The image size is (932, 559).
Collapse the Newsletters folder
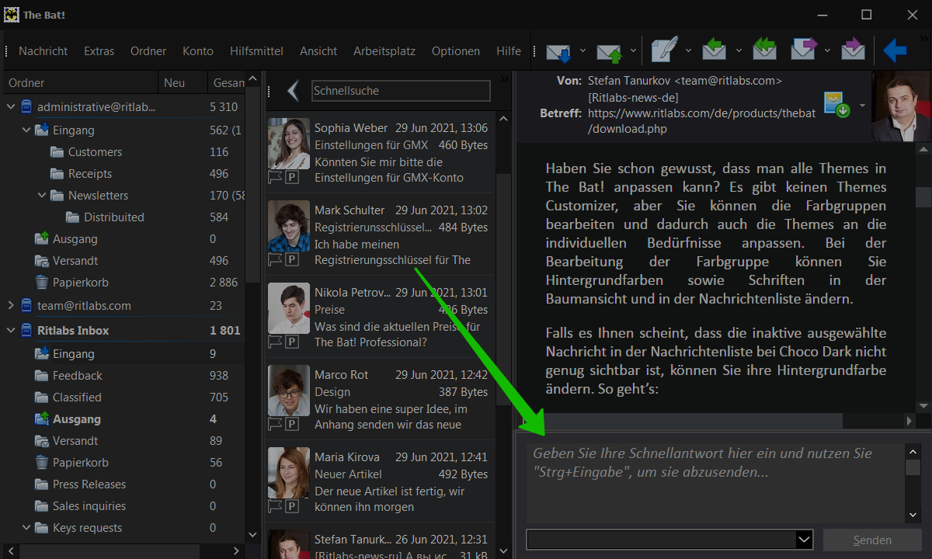42,195
